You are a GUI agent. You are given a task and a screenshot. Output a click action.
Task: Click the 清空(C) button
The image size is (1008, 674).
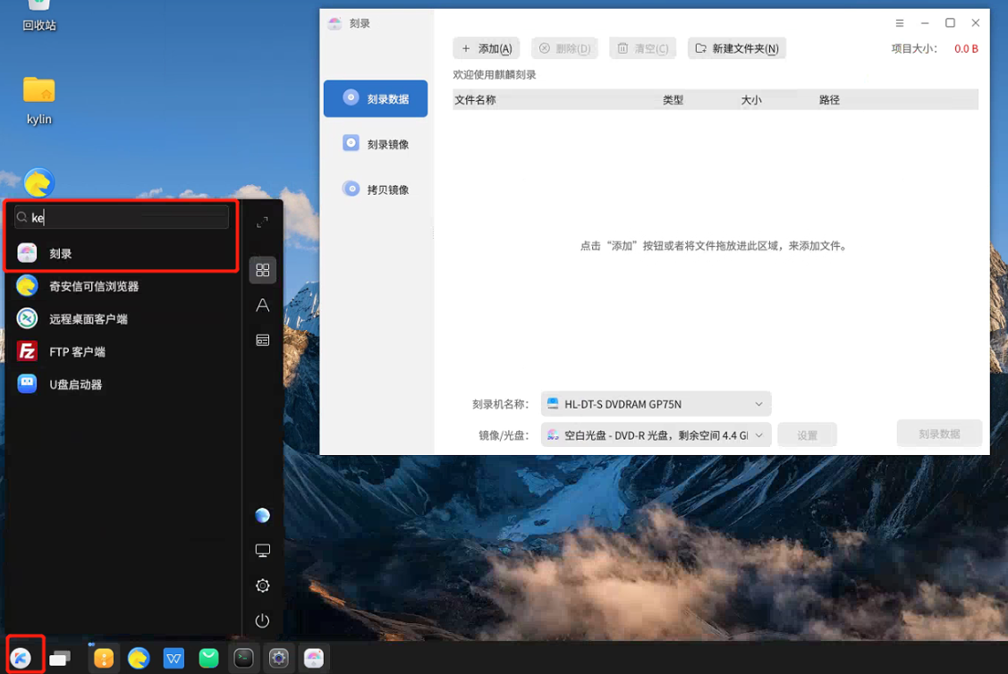[643, 48]
